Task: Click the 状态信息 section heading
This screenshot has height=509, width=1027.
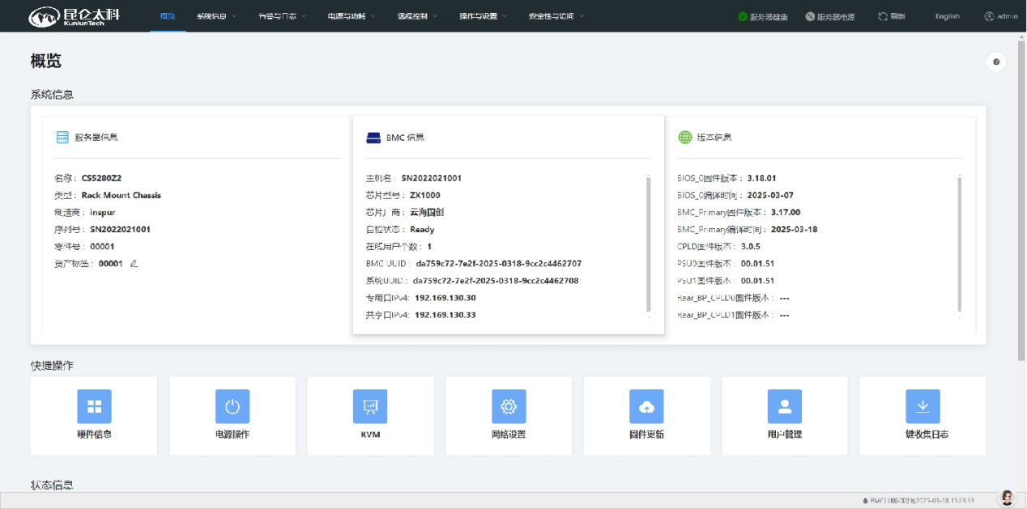Action: point(52,485)
